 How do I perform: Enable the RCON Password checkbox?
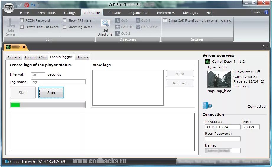22,20
